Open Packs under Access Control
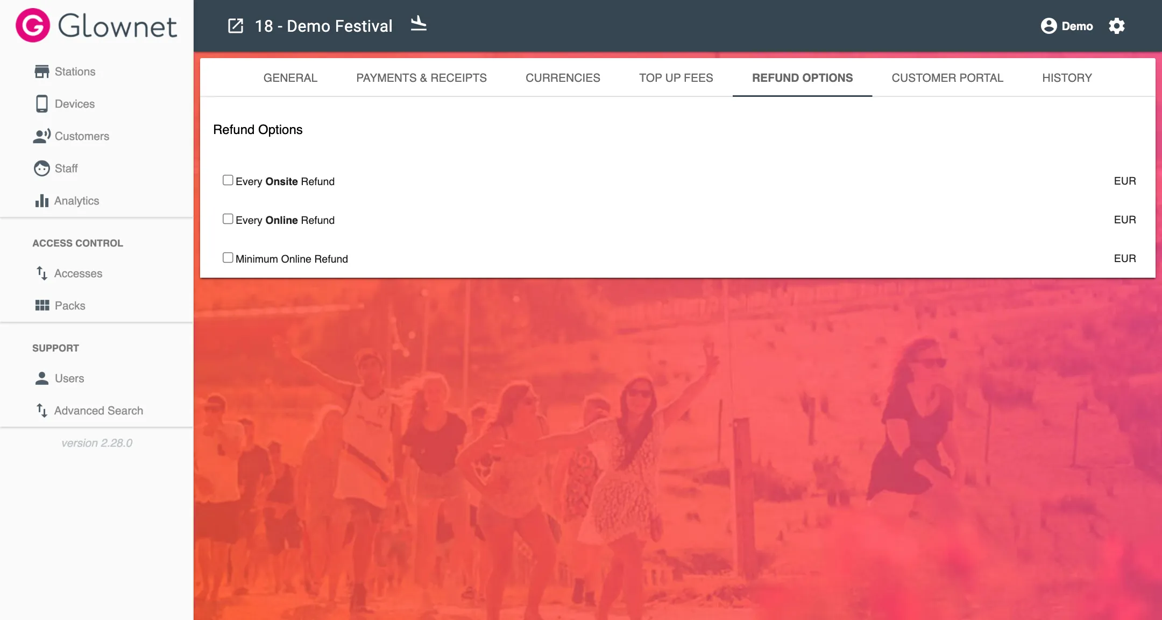 [x=70, y=306]
